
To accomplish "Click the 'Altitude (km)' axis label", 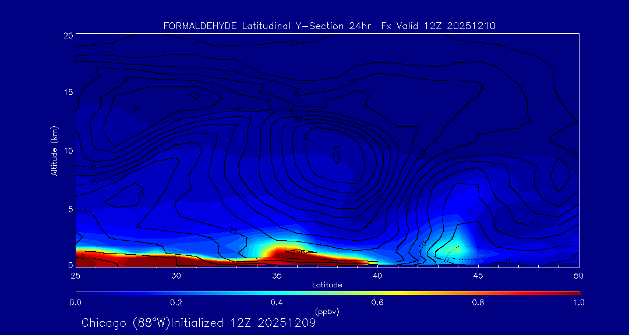I will point(54,149).
